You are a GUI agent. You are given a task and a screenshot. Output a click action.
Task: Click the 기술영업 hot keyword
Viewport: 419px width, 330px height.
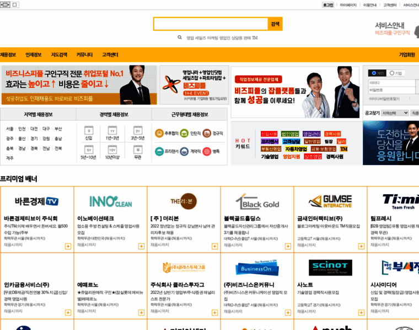(270, 157)
